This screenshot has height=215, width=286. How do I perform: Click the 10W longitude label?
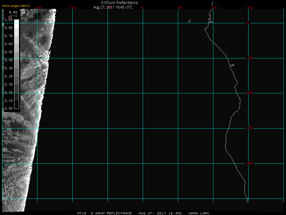[73, 8]
